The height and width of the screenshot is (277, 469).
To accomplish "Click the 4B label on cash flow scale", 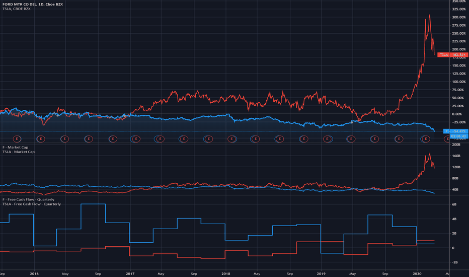I will tap(454, 219).
